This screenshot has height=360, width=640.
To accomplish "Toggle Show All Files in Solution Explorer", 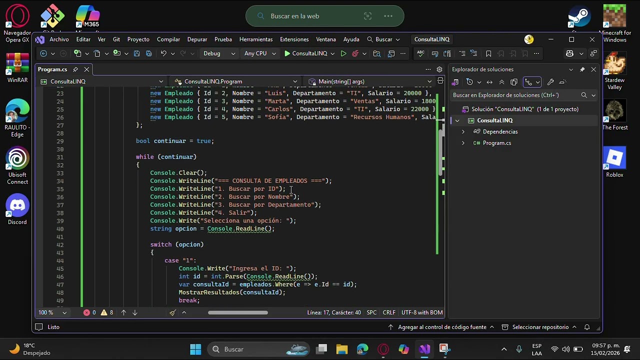I will [x=513, y=82].
